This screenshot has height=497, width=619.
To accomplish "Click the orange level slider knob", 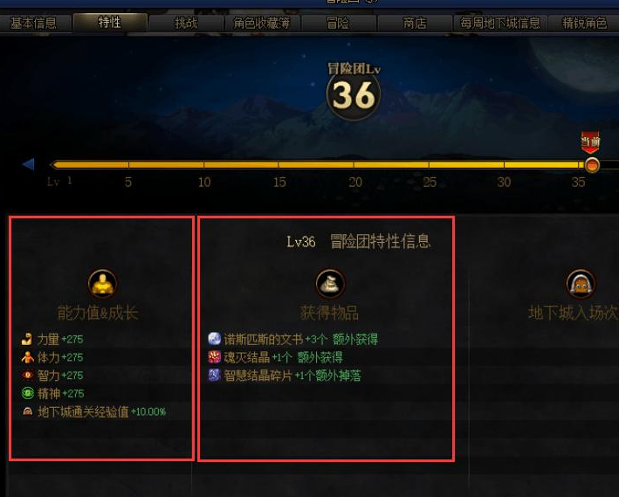I will click(592, 165).
